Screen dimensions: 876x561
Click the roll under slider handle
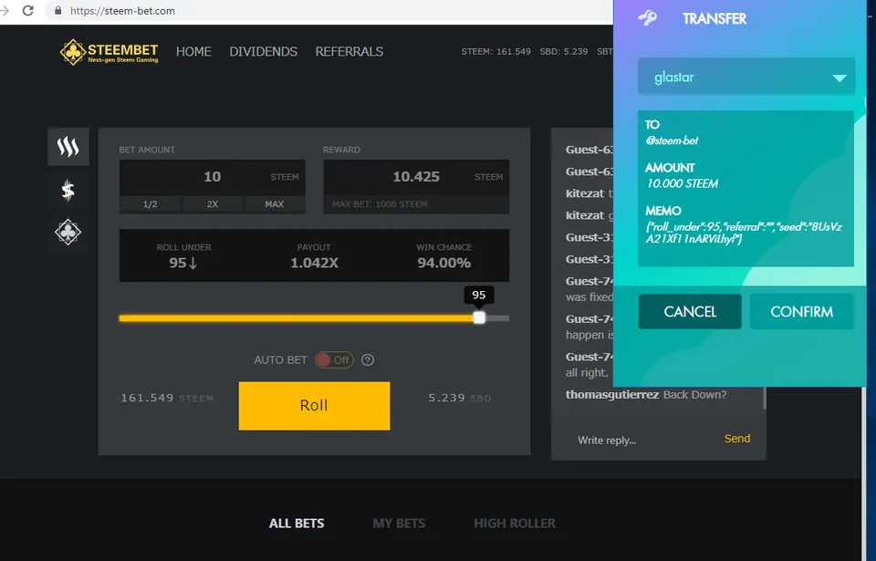pos(479,318)
